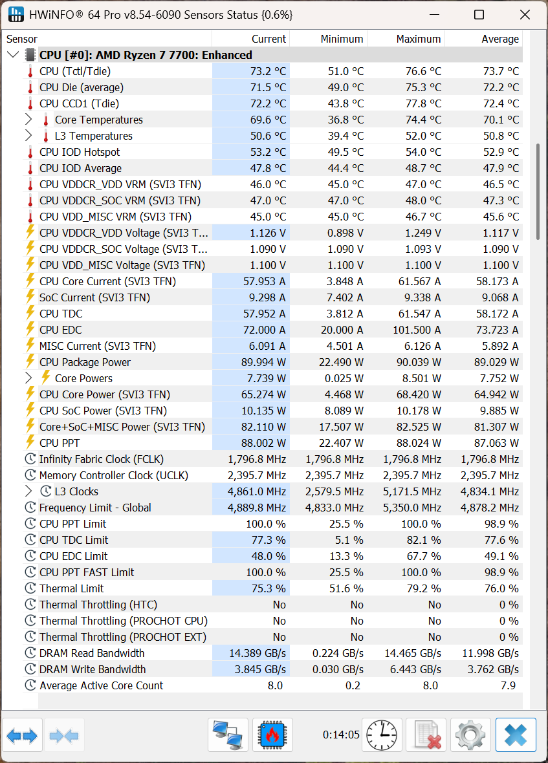Click the HWiNFO title bar app icon
The height and width of the screenshot is (763, 548).
pyautogui.click(x=16, y=14)
